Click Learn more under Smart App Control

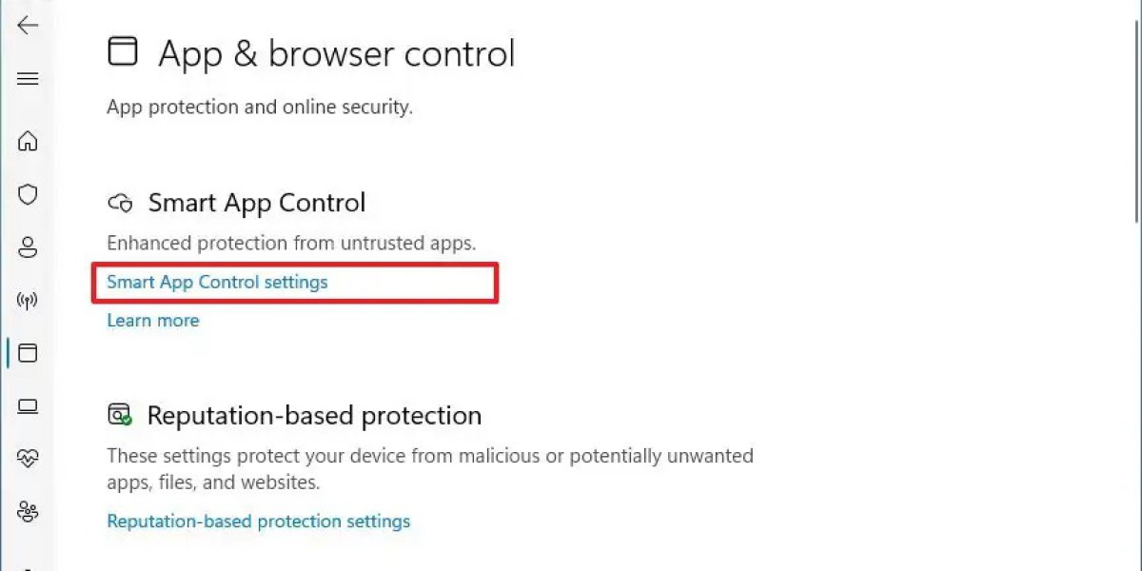[x=153, y=321]
